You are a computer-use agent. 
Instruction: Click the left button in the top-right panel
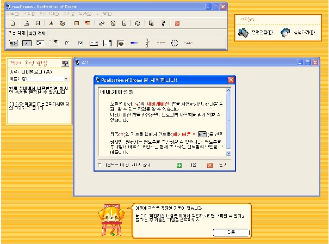pyautogui.click(x=254, y=33)
